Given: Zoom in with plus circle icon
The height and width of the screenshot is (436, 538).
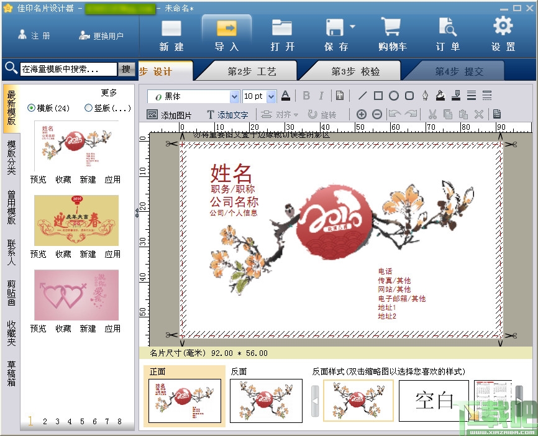Looking at the screenshot, I should tap(362, 114).
